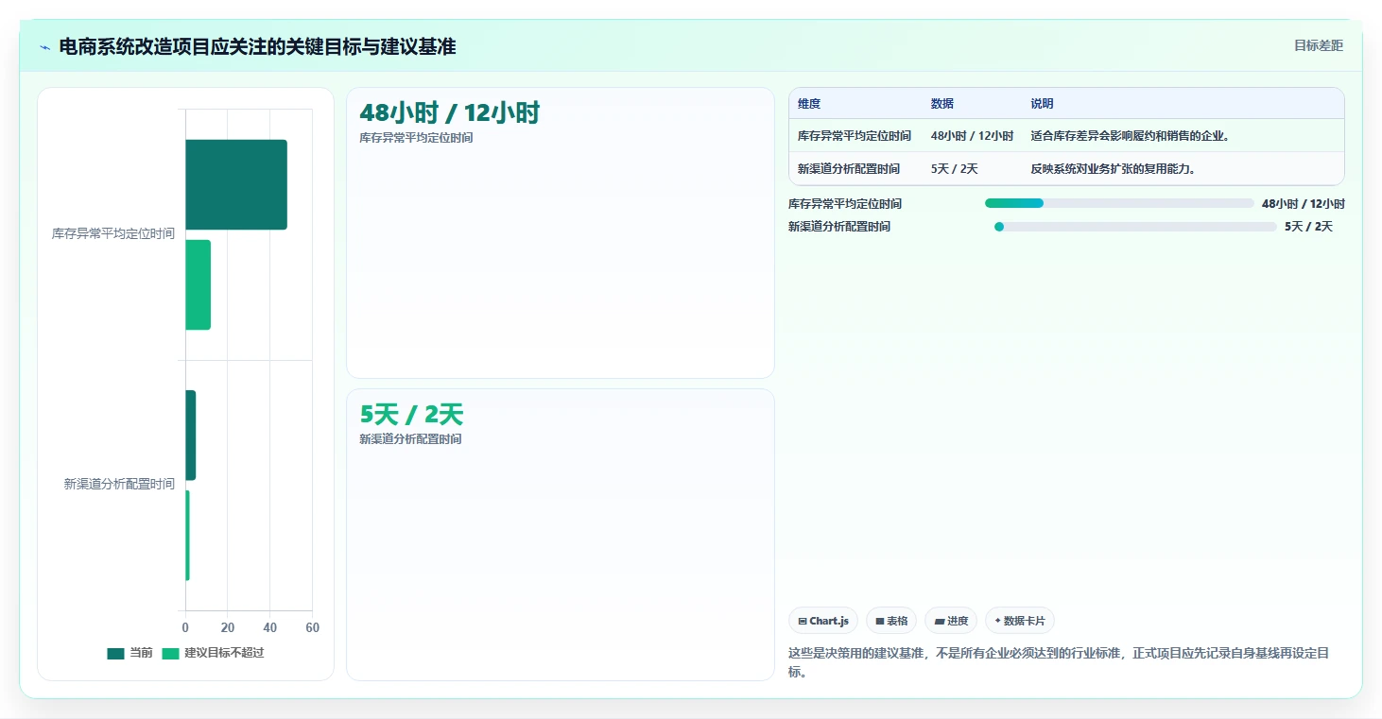The height and width of the screenshot is (719, 1382).
Task: Click the x-axis tick label 60
Action: 313,628
